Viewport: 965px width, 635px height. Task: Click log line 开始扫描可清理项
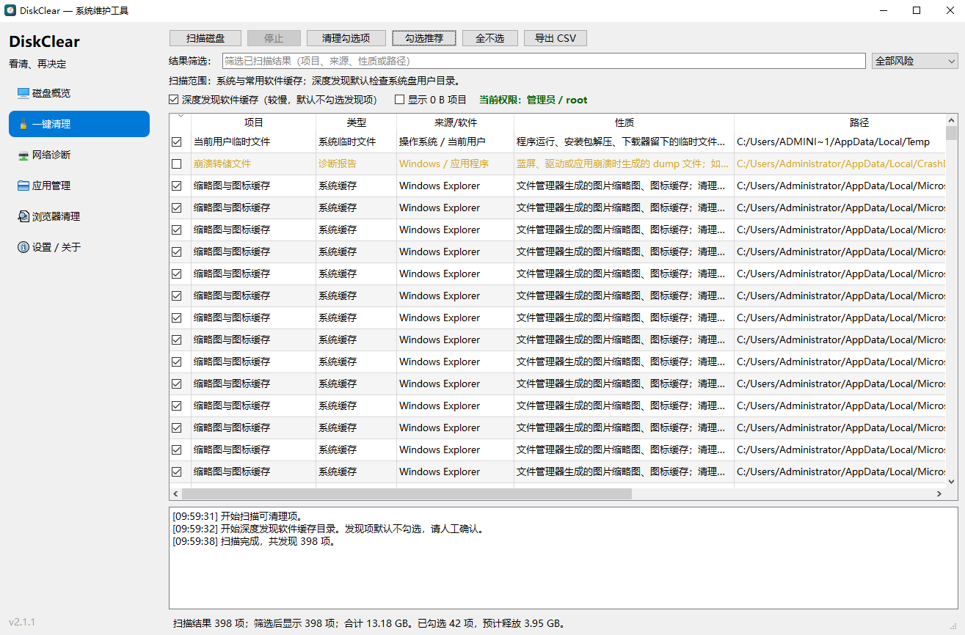(x=238, y=515)
